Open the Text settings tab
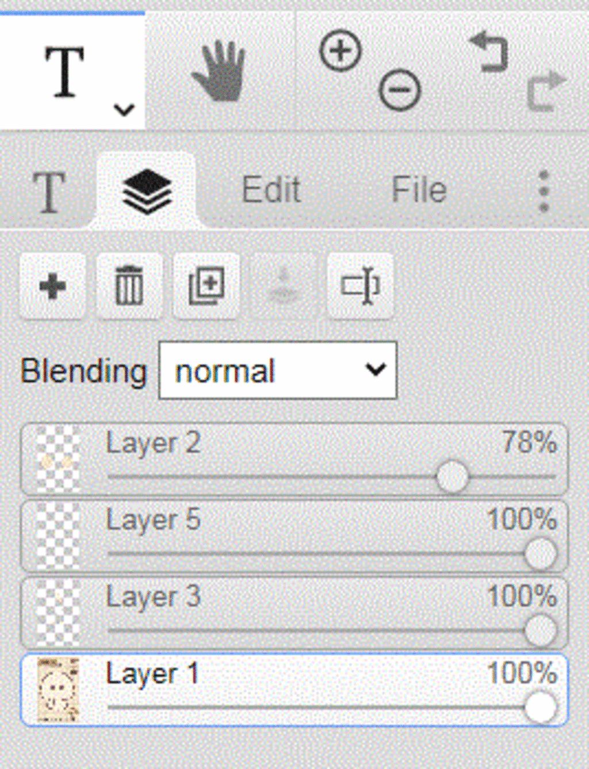589x769 pixels. pos(49,192)
